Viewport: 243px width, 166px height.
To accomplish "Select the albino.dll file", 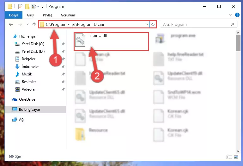I will pos(111,41).
